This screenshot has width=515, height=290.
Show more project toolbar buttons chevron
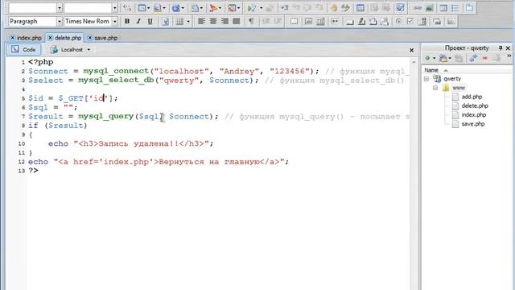pos(509,56)
